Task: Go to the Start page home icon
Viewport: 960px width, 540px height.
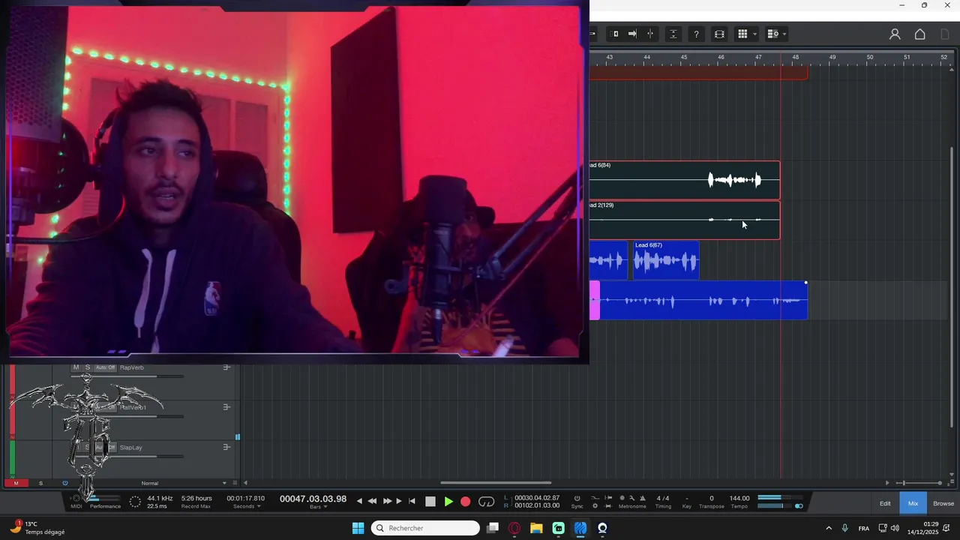Action: (920, 34)
